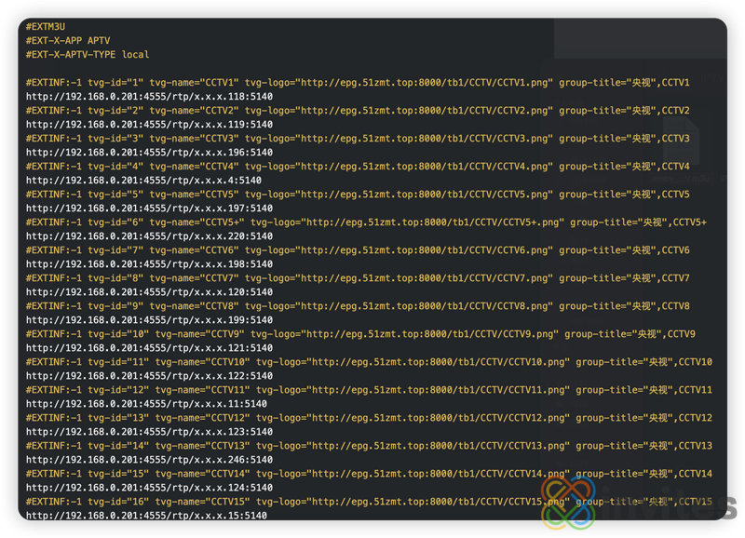This screenshot has height=538, width=745.
Task: Click the stream URL ending in x.x.x.246:5140
Action: coord(149,460)
